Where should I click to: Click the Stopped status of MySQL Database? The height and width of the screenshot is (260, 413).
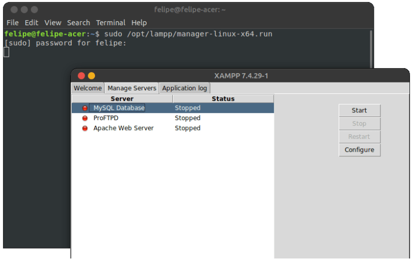187,108
